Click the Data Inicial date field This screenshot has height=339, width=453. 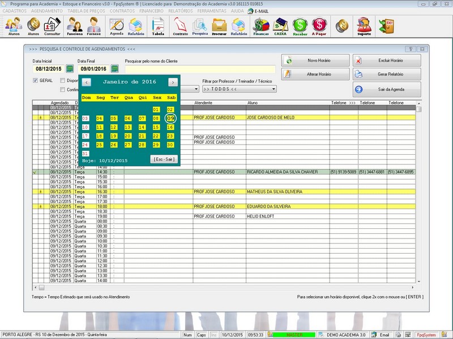pyautogui.click(x=49, y=68)
